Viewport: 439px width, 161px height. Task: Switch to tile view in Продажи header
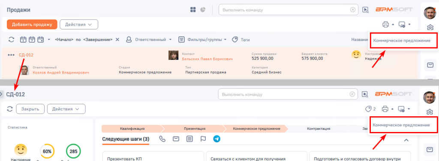pyautogui.click(x=192, y=10)
